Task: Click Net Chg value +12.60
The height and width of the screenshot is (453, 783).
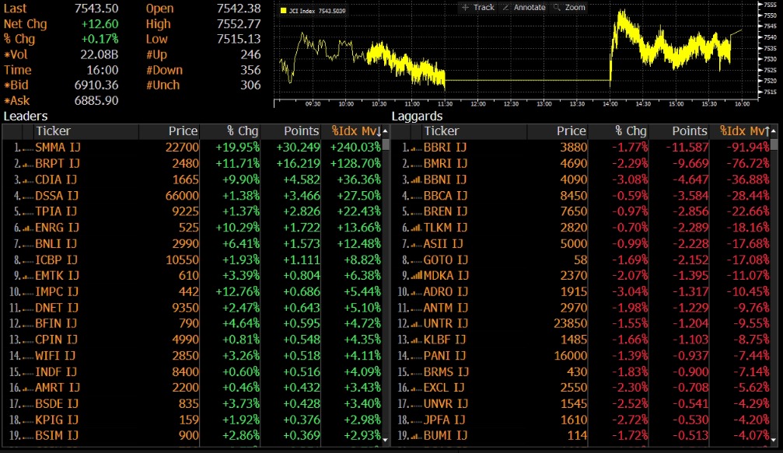Action: click(100, 24)
